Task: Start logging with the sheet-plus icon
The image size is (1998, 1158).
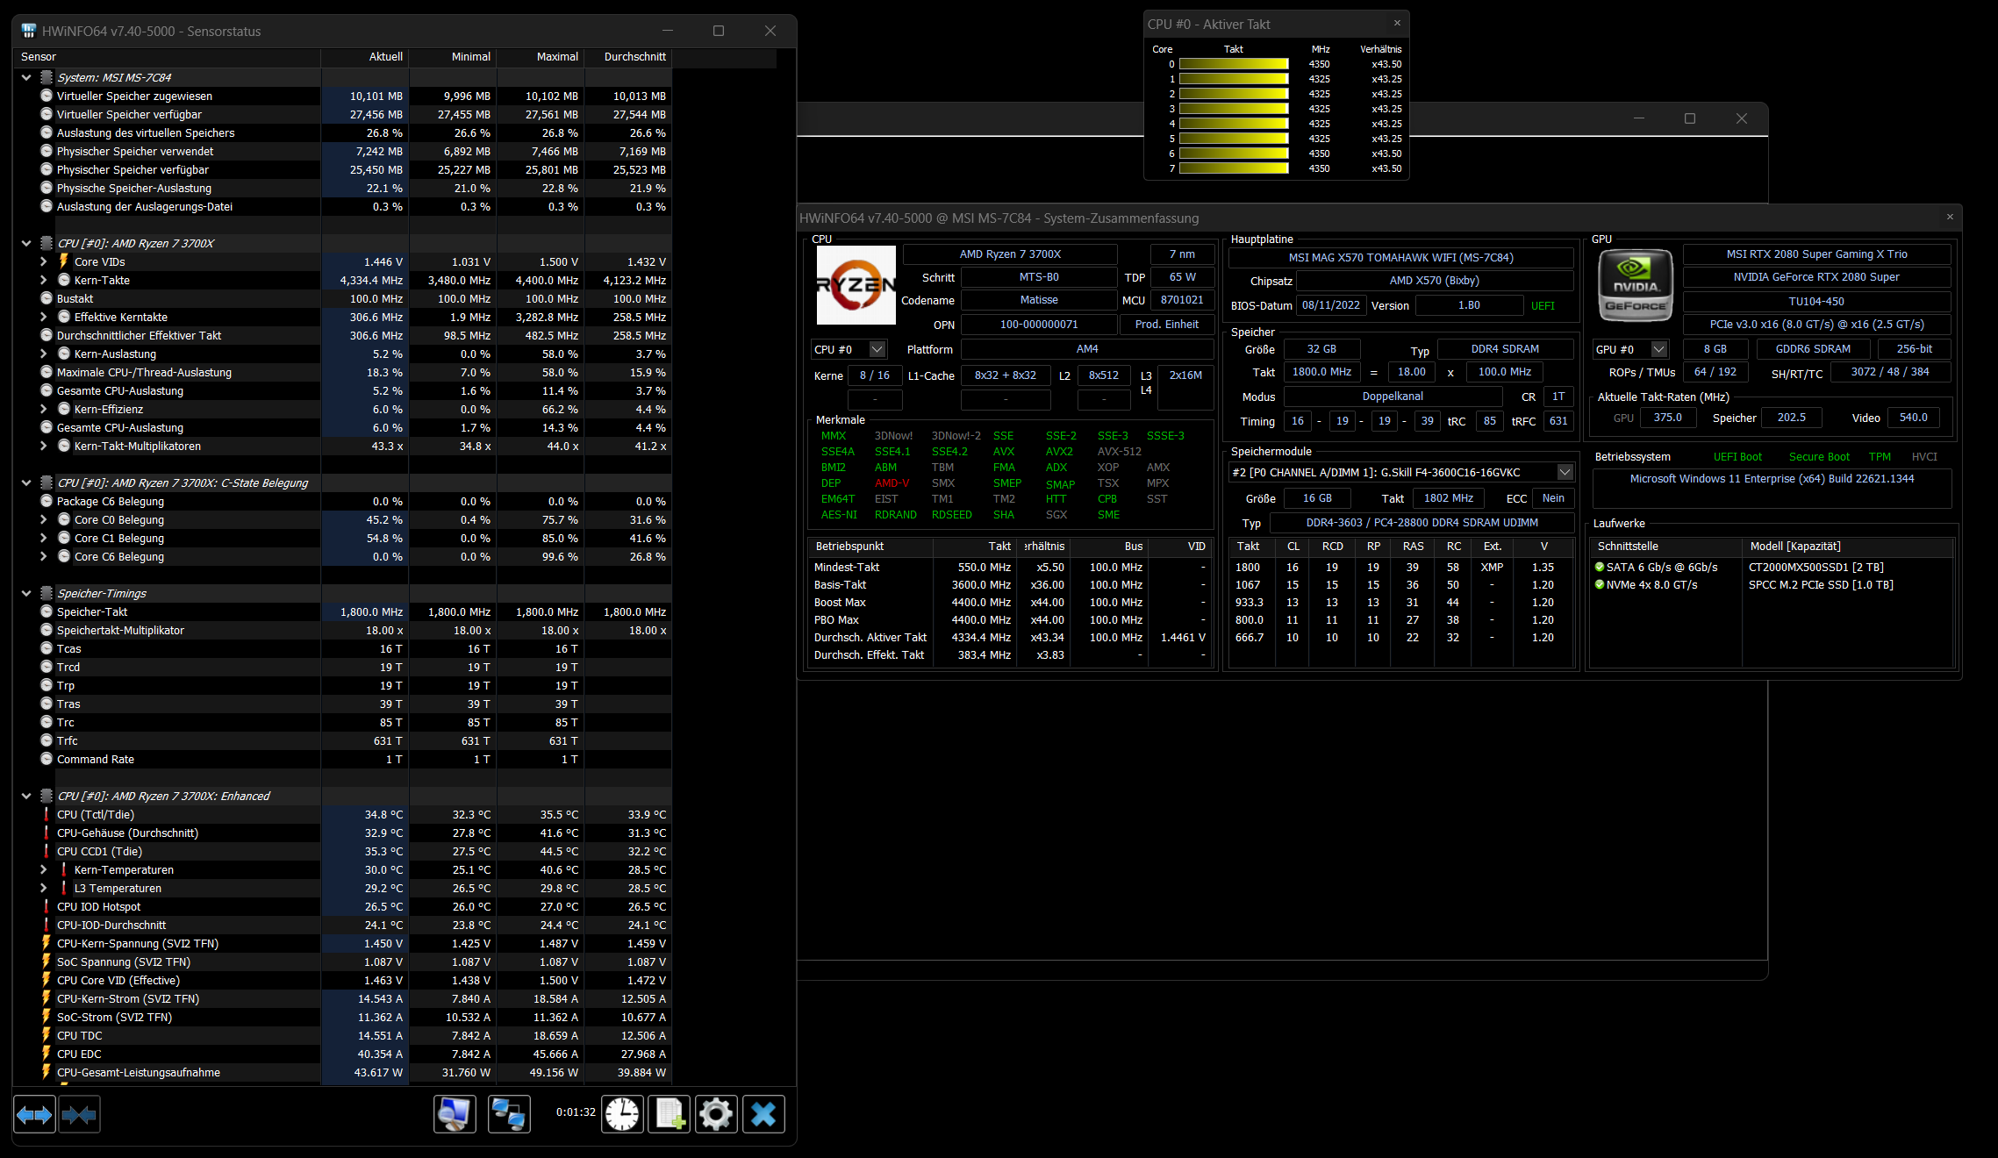Action: [669, 1114]
